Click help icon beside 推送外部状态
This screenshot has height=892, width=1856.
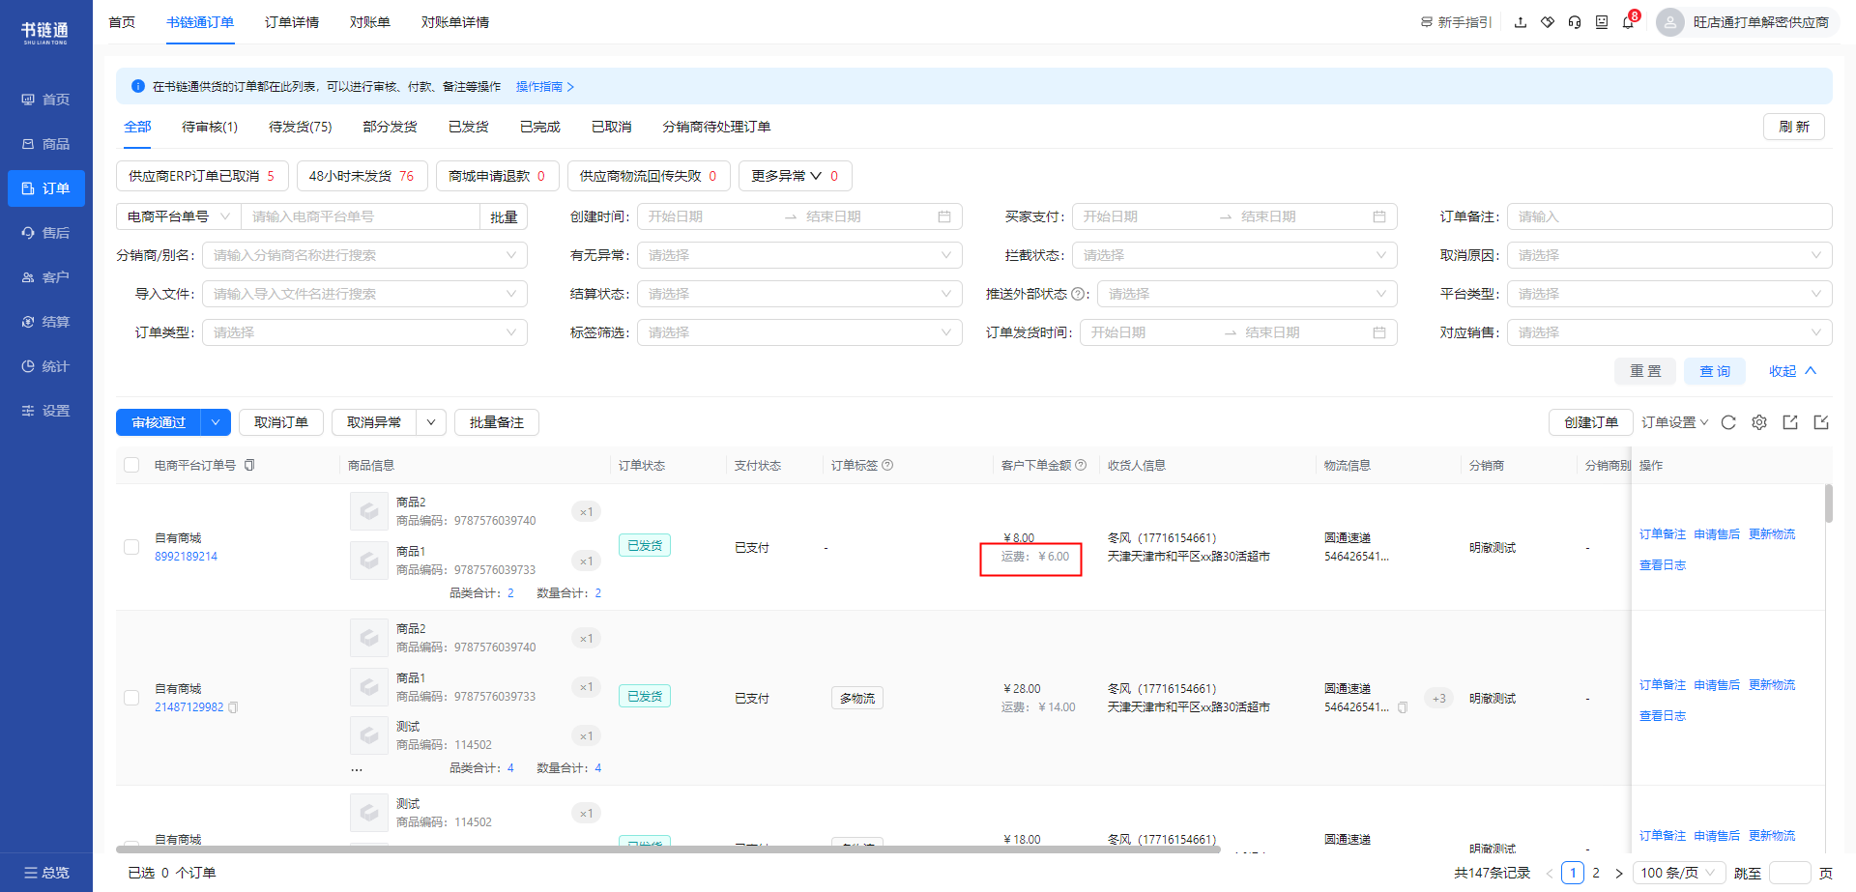(x=1078, y=294)
